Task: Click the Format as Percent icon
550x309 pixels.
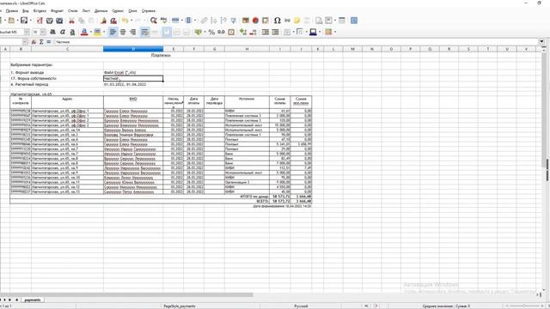Action: pyautogui.click(x=211, y=32)
